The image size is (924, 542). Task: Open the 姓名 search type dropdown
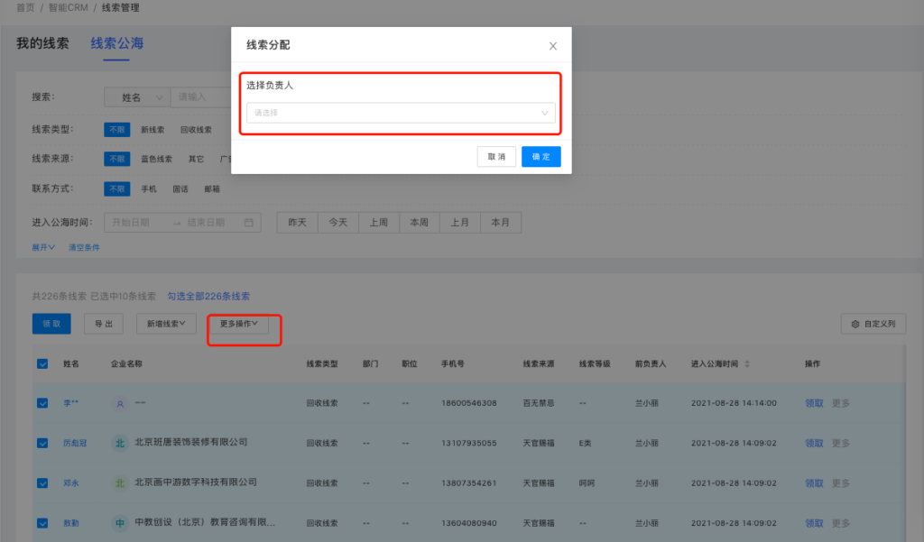[x=136, y=97]
